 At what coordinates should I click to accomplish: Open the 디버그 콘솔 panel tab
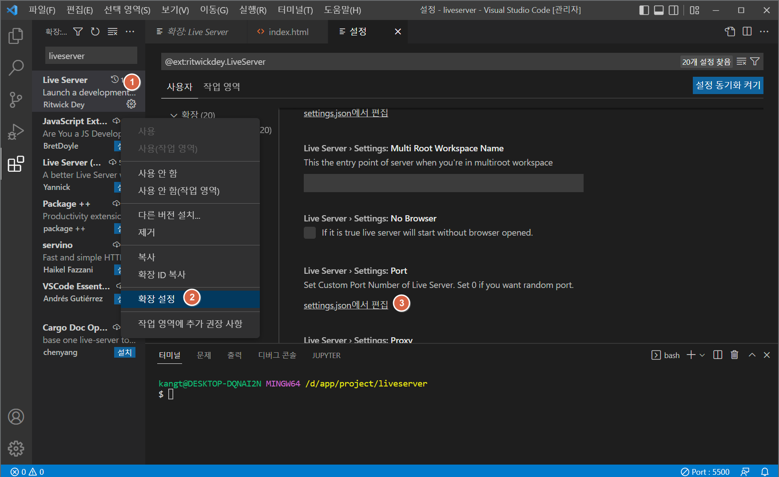pos(277,355)
